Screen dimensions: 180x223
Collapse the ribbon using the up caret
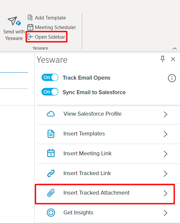175,49
